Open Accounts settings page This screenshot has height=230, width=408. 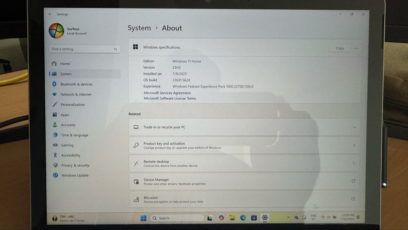click(84, 125)
